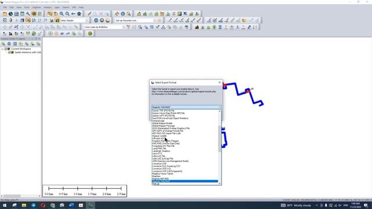Screen dimensions: 372x209
Task: Collapse the Current Workspace tree node
Action: 2,49
